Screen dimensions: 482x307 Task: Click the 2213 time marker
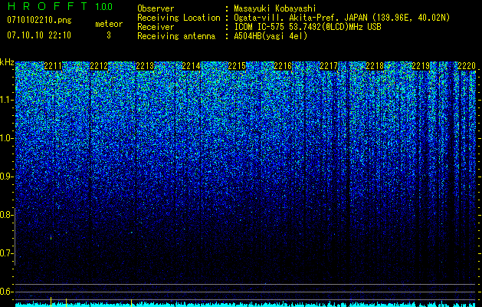[x=145, y=66]
